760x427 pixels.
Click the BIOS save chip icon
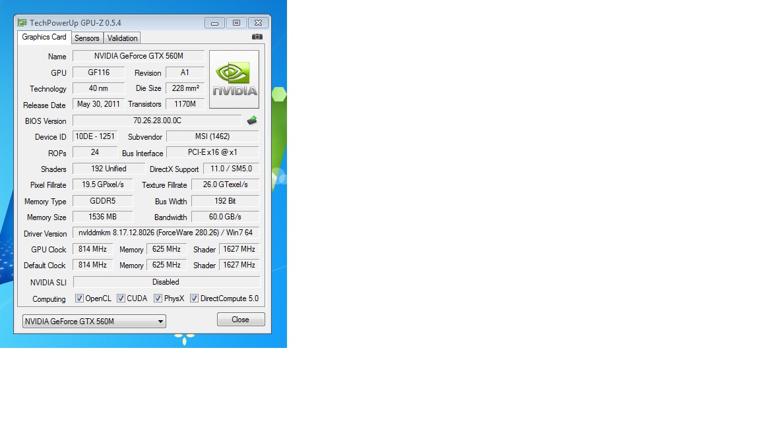coord(252,121)
